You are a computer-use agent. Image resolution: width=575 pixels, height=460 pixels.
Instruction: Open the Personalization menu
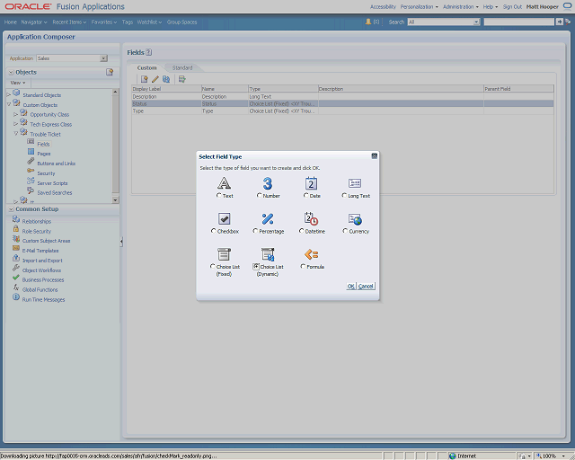(x=420, y=6)
